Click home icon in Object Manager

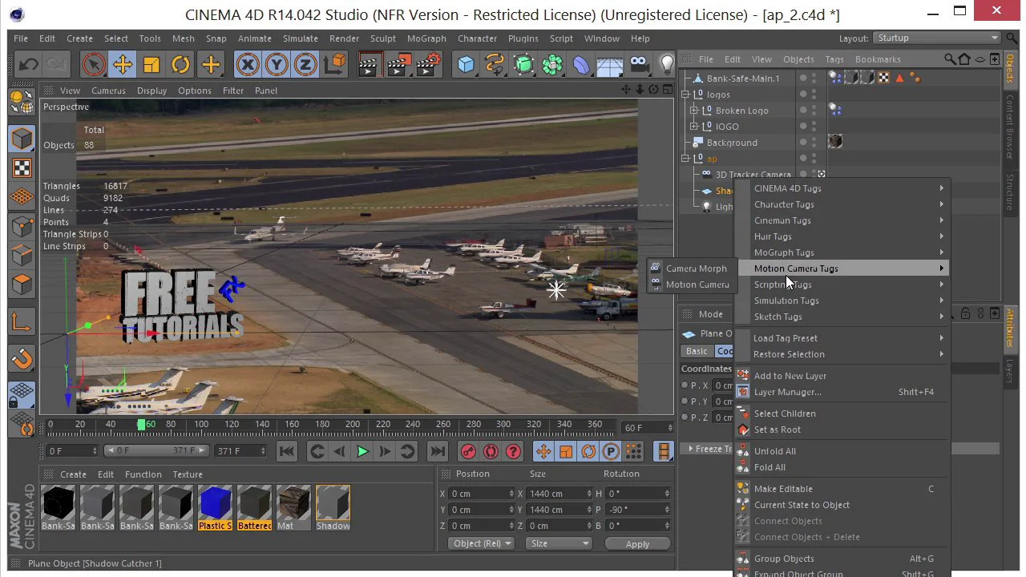pyautogui.click(x=964, y=59)
